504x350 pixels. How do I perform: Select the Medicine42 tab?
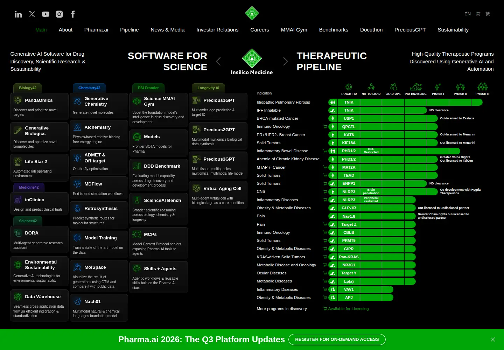[29, 188]
